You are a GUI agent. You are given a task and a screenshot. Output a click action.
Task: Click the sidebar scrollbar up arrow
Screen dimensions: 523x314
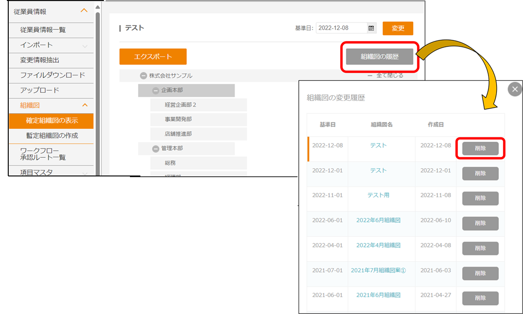97,7
